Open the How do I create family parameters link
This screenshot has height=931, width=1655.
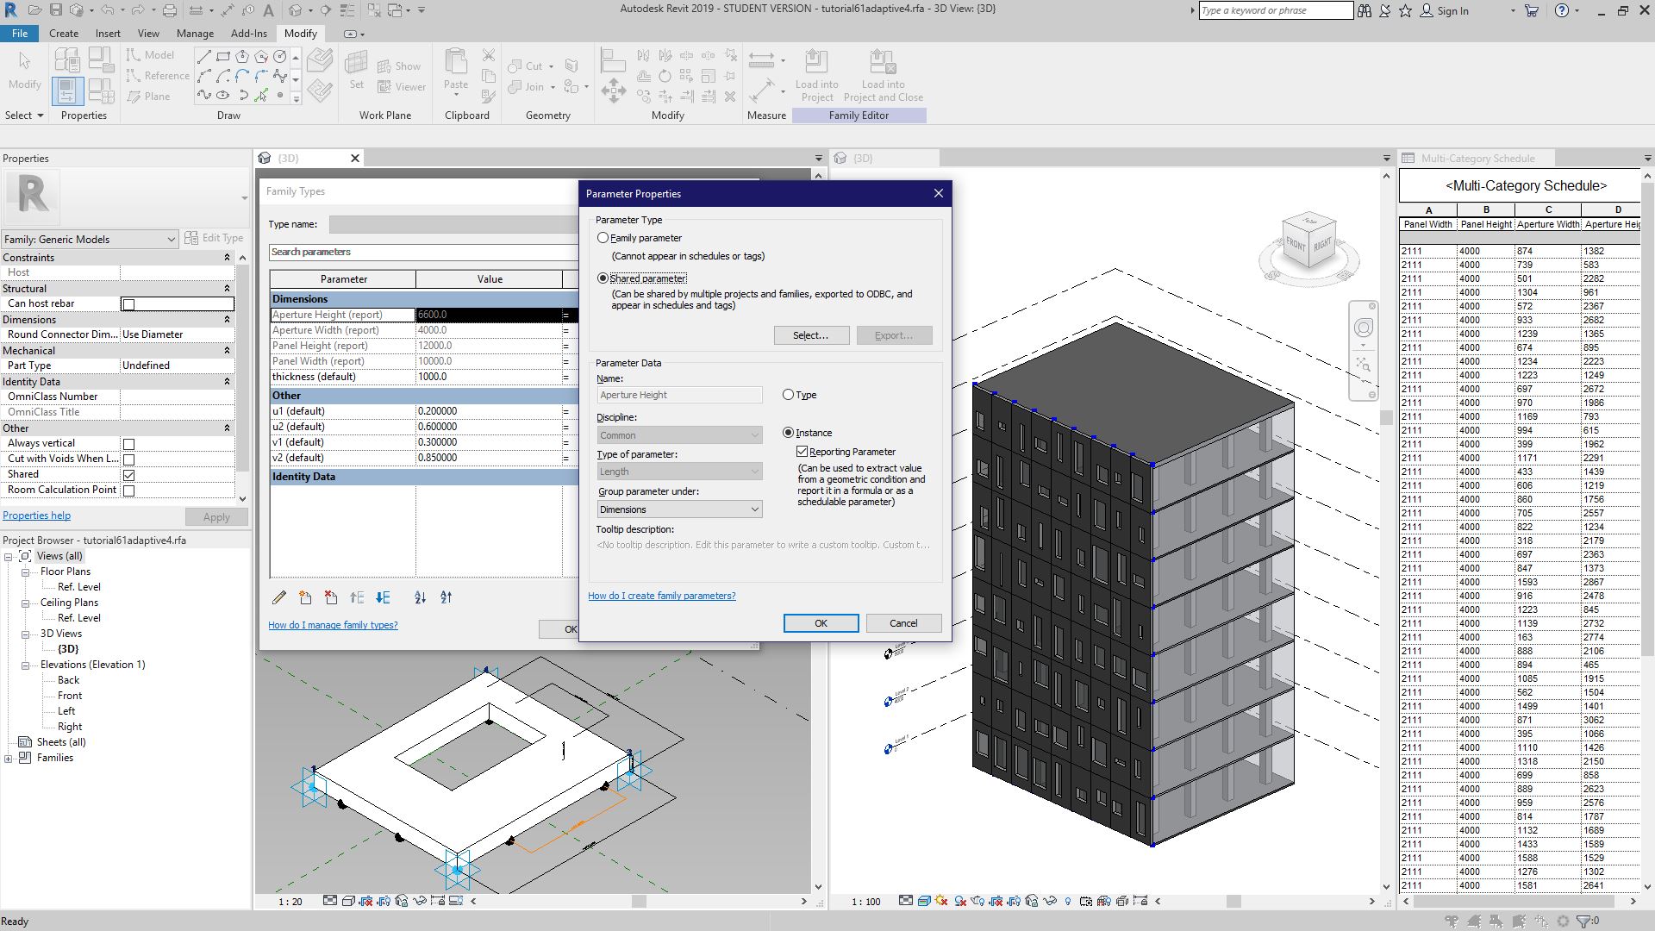tap(661, 596)
